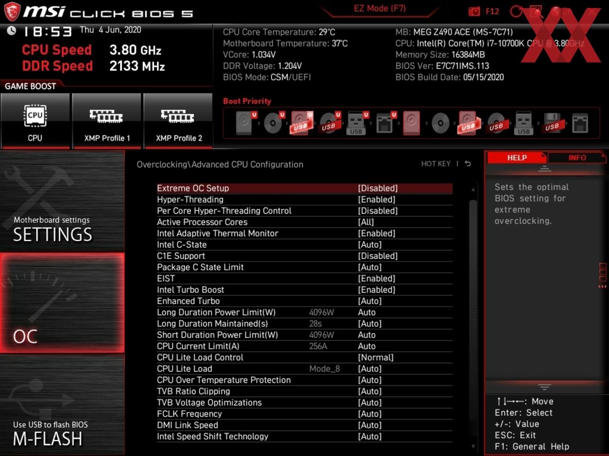Switch to the HELP tab

[517, 157]
